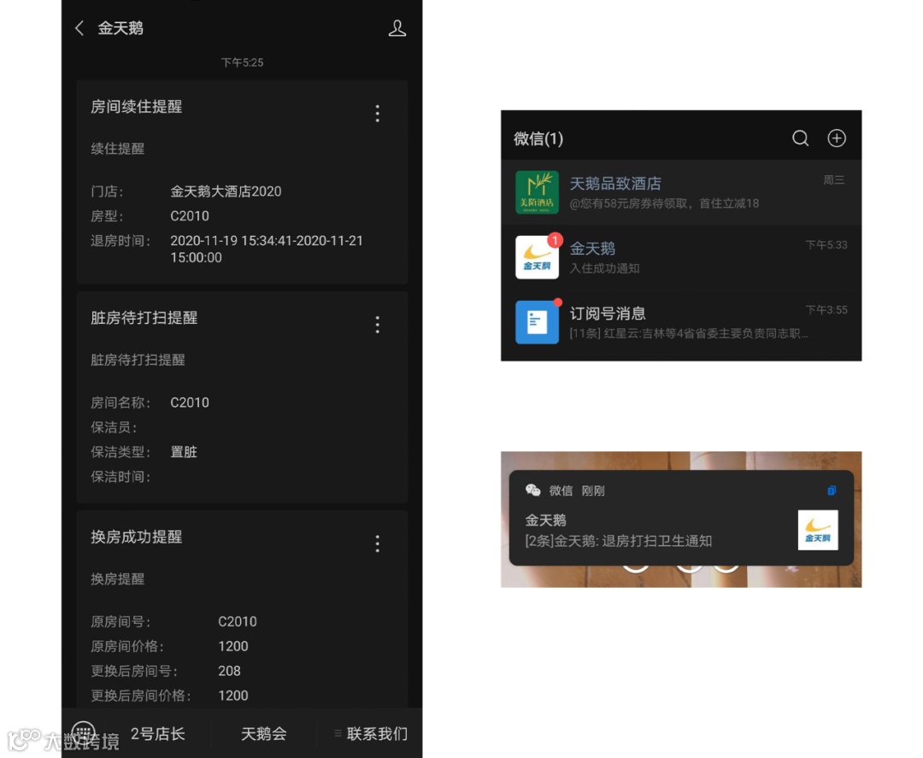Tap the 换房提醒 subtitle text
This screenshot has height=758, width=923.
coord(117,579)
